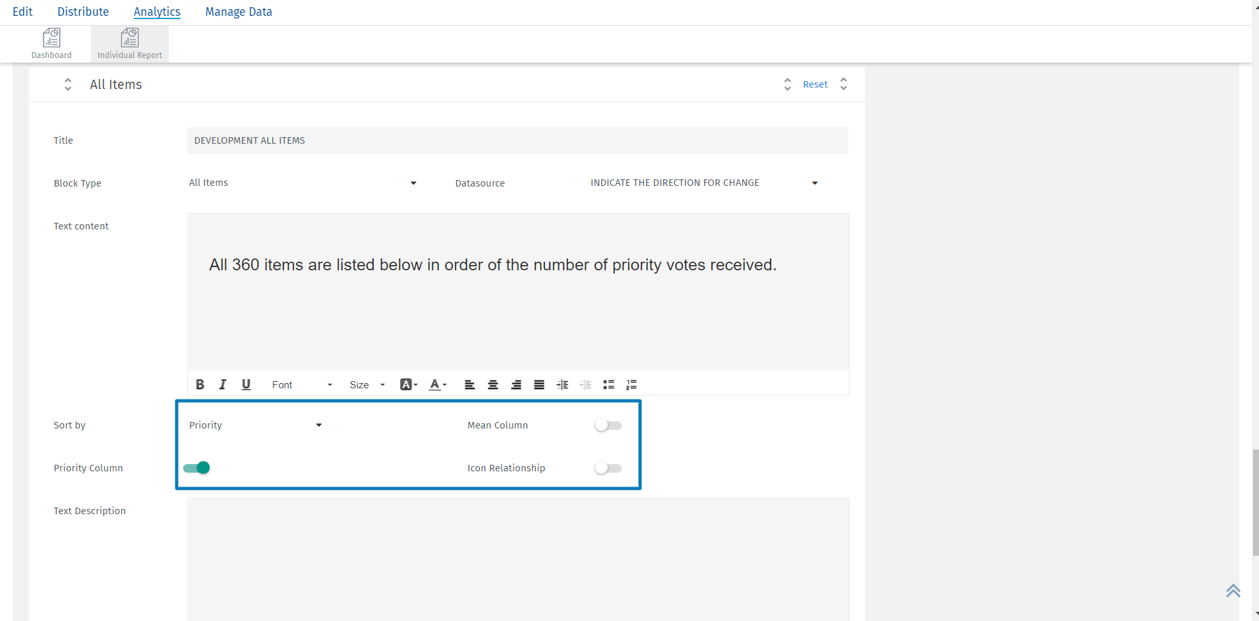
Task: Underline the selected text
Action: coord(245,384)
